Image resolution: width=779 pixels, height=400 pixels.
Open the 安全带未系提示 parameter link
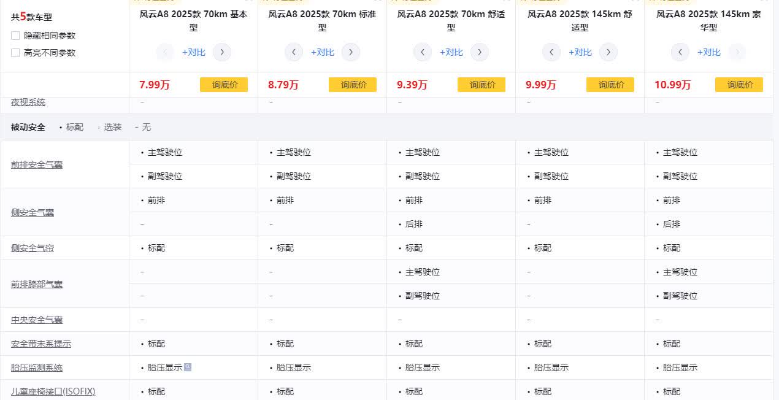coord(41,344)
